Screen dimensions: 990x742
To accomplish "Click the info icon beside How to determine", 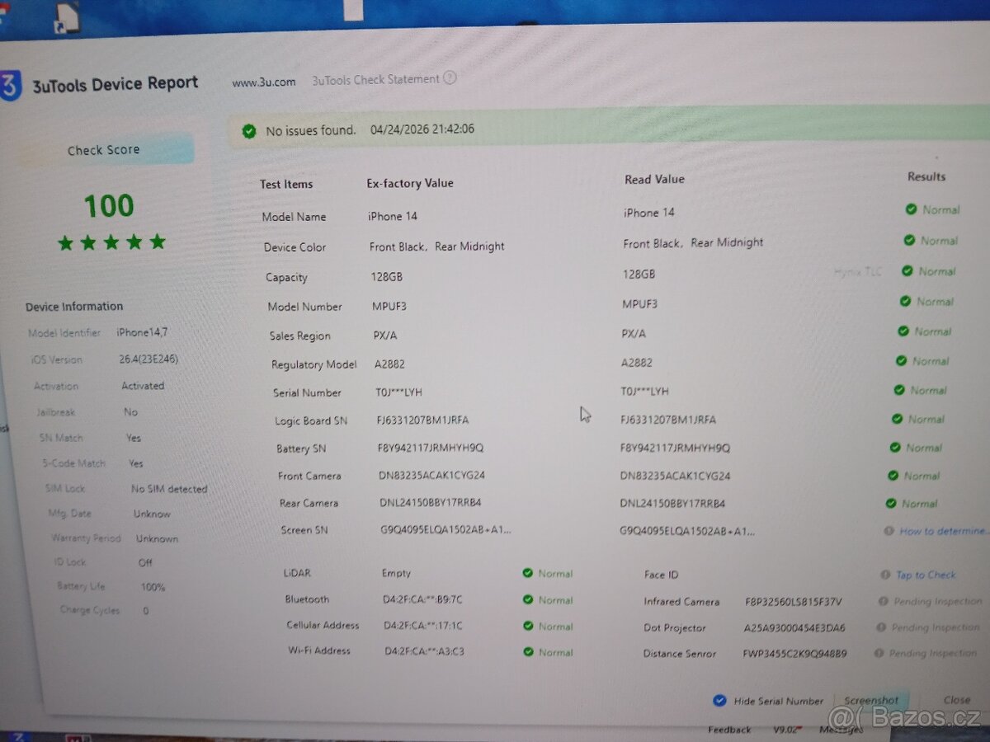I will [889, 531].
